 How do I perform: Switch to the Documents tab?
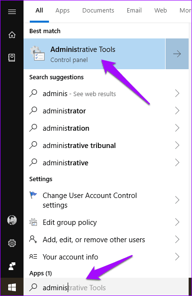(x=98, y=11)
